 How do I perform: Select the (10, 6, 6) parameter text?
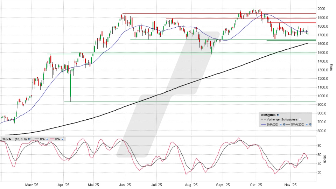coord(21,139)
